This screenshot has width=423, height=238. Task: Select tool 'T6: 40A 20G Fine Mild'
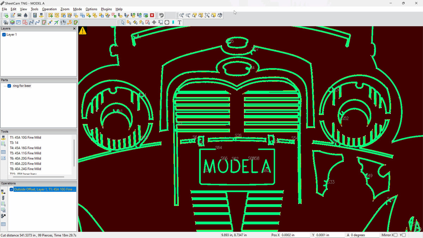(x=25, y=159)
